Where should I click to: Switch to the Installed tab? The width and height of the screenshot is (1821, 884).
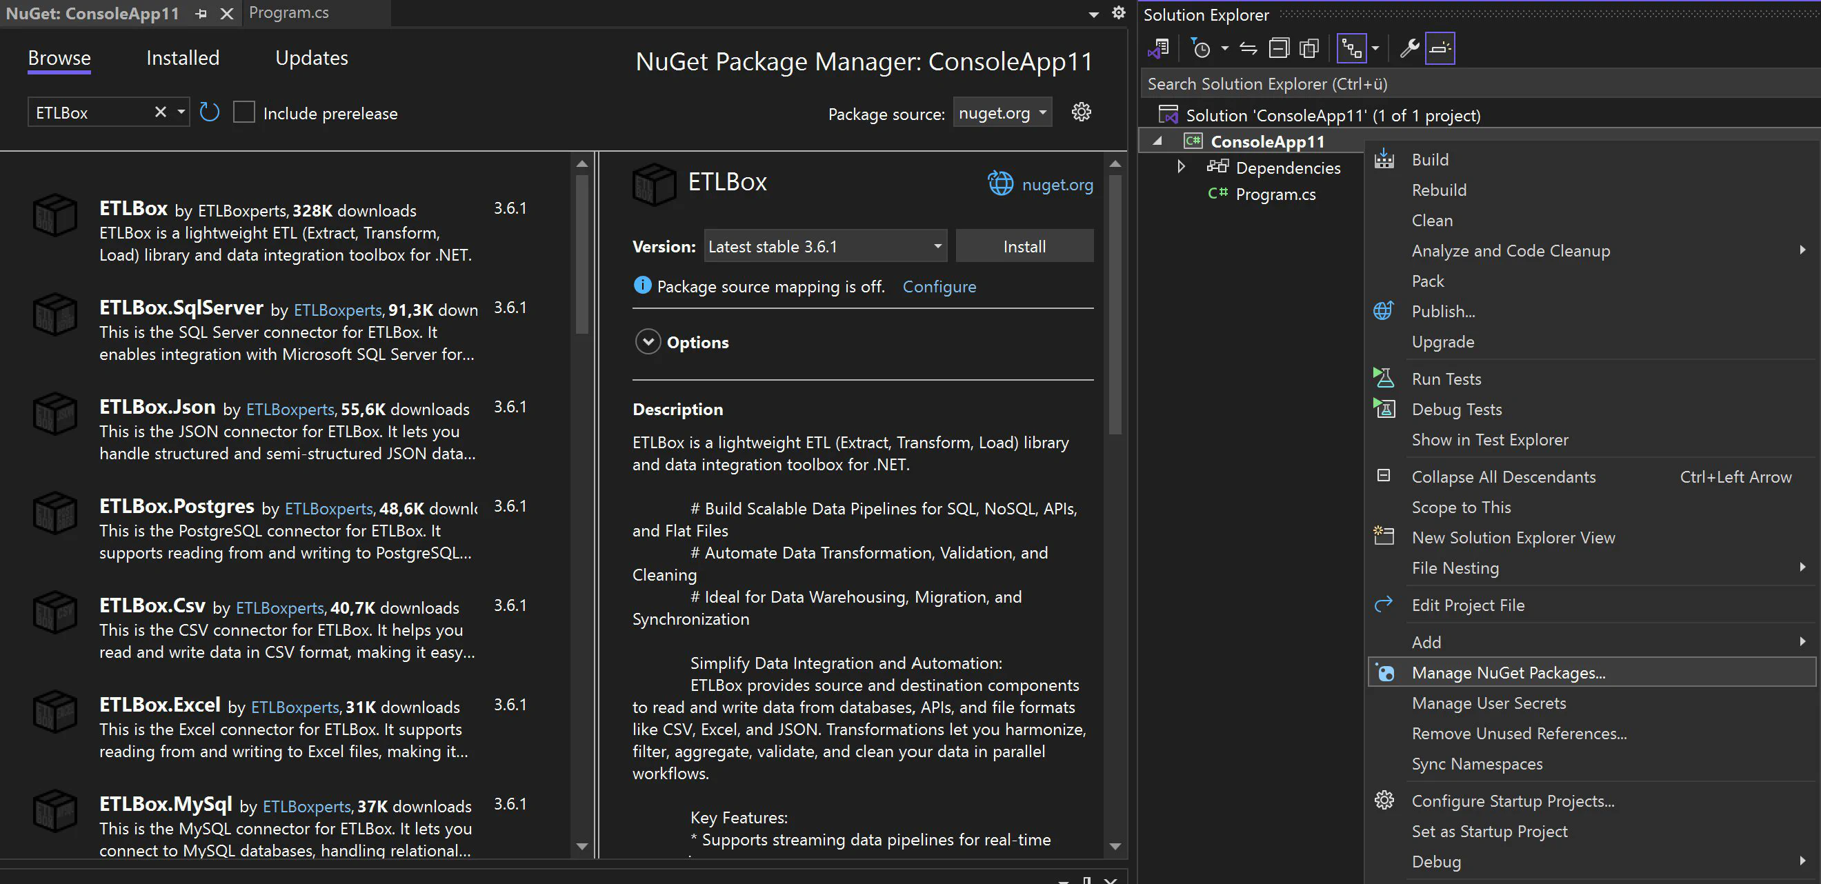tap(182, 58)
